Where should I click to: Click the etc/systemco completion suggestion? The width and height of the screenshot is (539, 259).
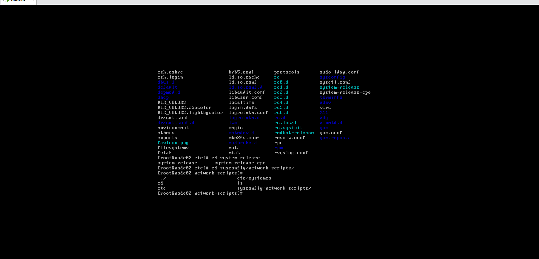pyautogui.click(x=254, y=178)
